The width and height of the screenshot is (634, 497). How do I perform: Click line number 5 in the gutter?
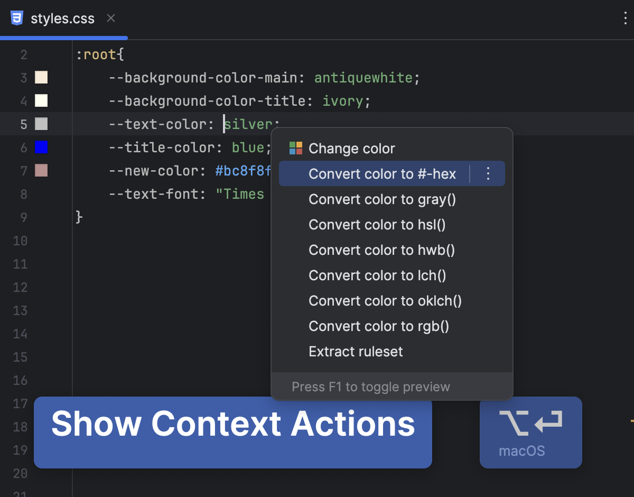24,124
